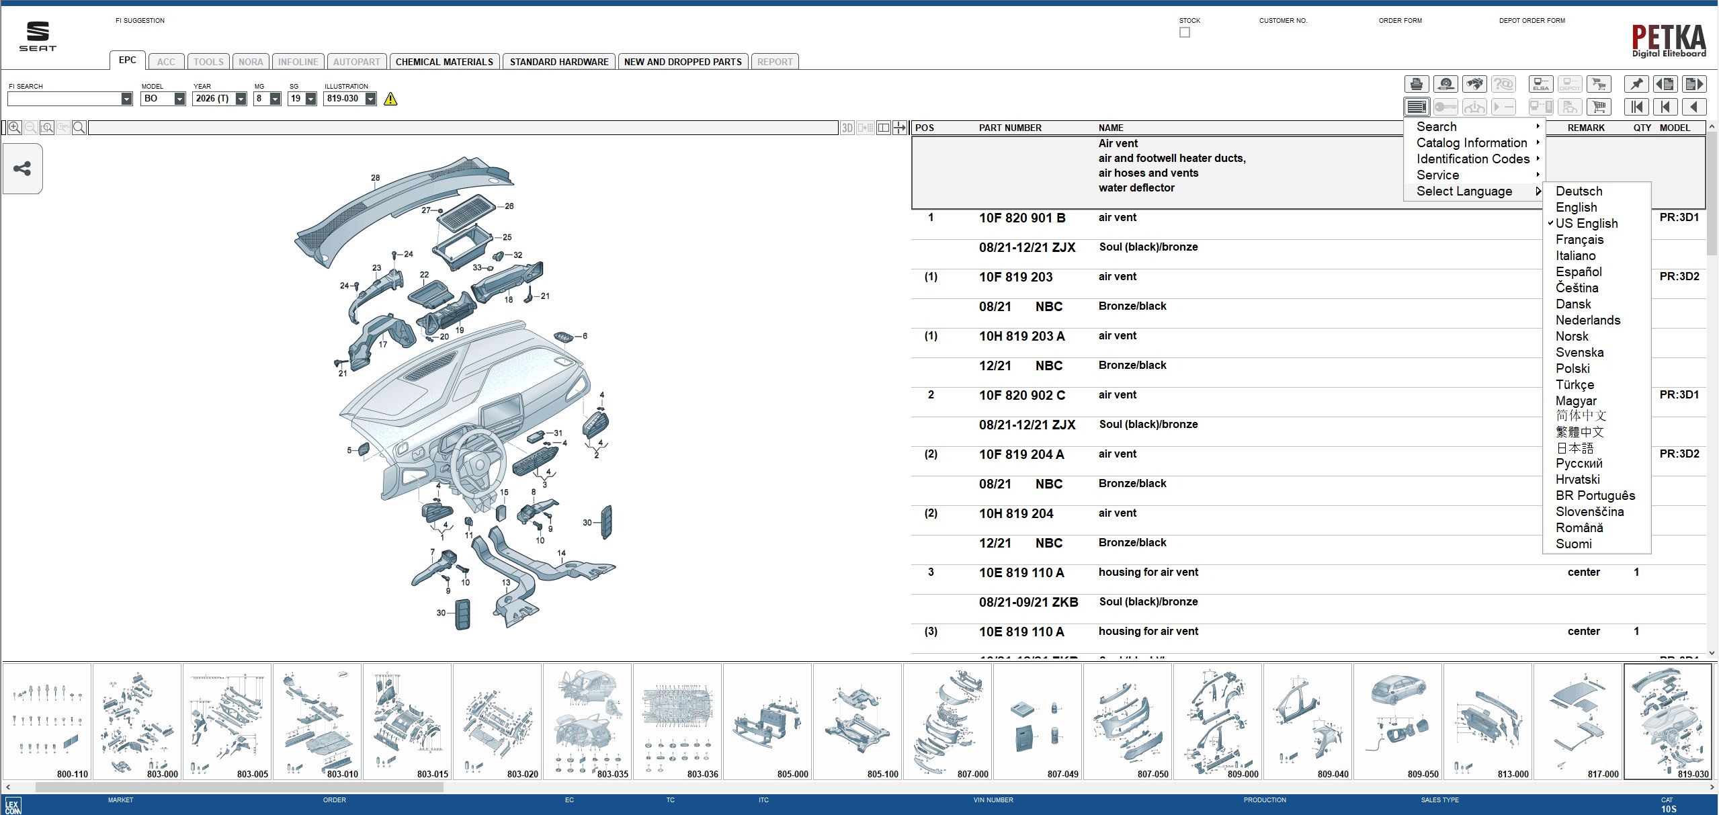The width and height of the screenshot is (1719, 815).
Task: Open the NEW AND DROPPED PARTS tab
Action: click(x=683, y=62)
